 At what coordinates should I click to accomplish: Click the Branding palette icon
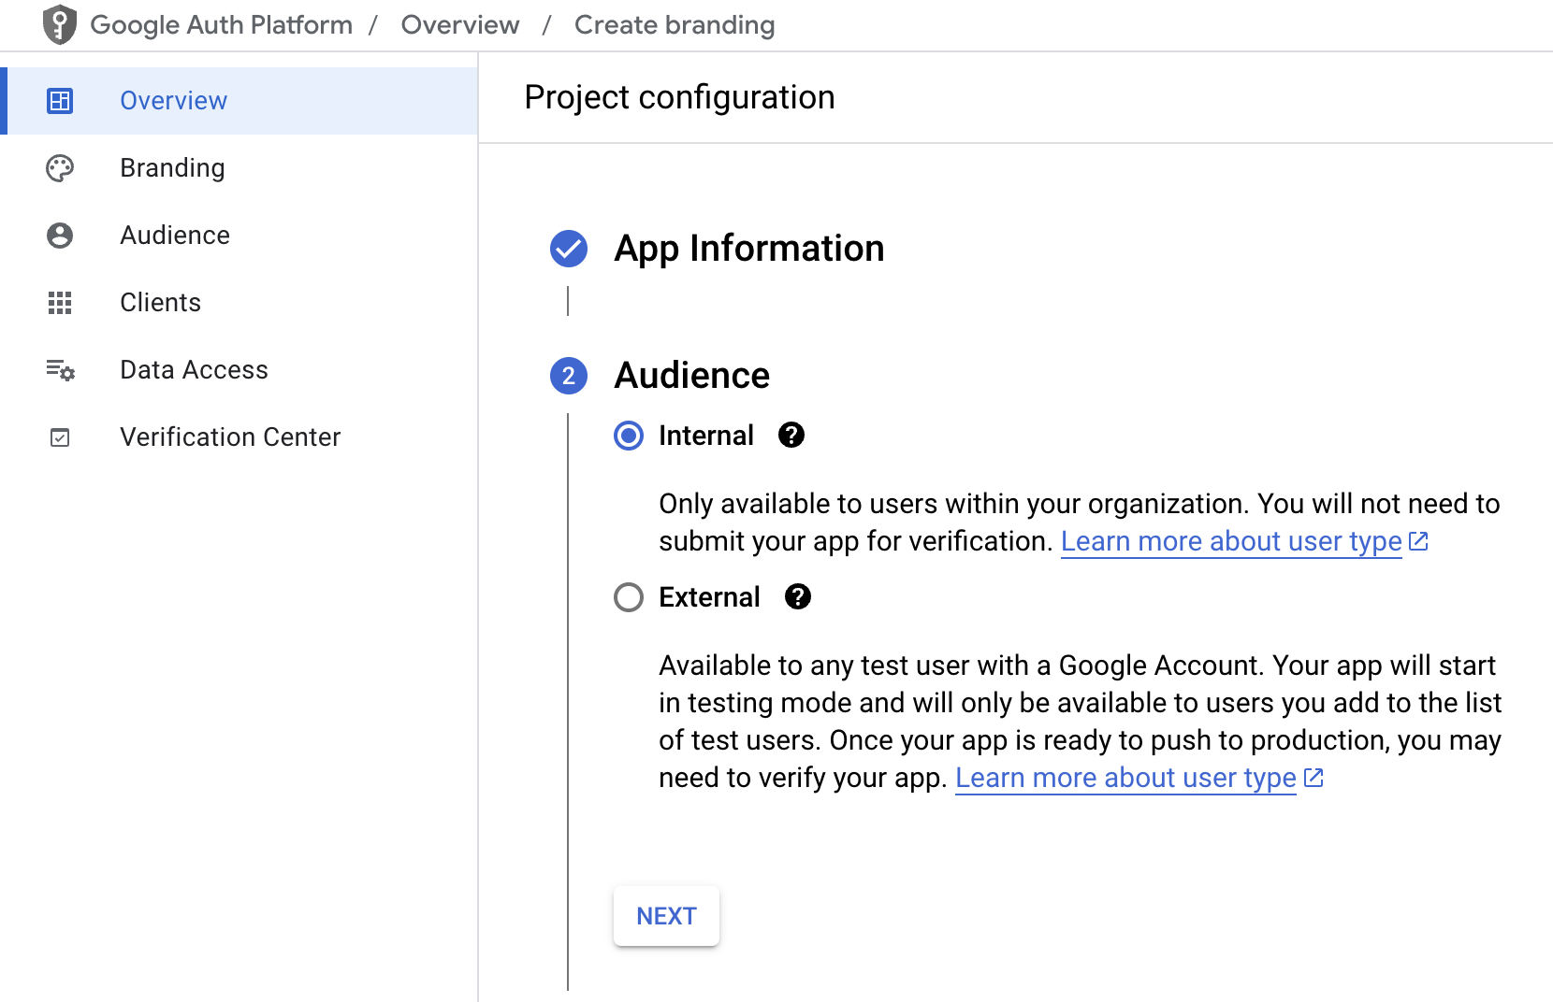click(60, 168)
